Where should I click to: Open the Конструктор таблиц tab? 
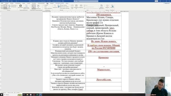(60, 3)
